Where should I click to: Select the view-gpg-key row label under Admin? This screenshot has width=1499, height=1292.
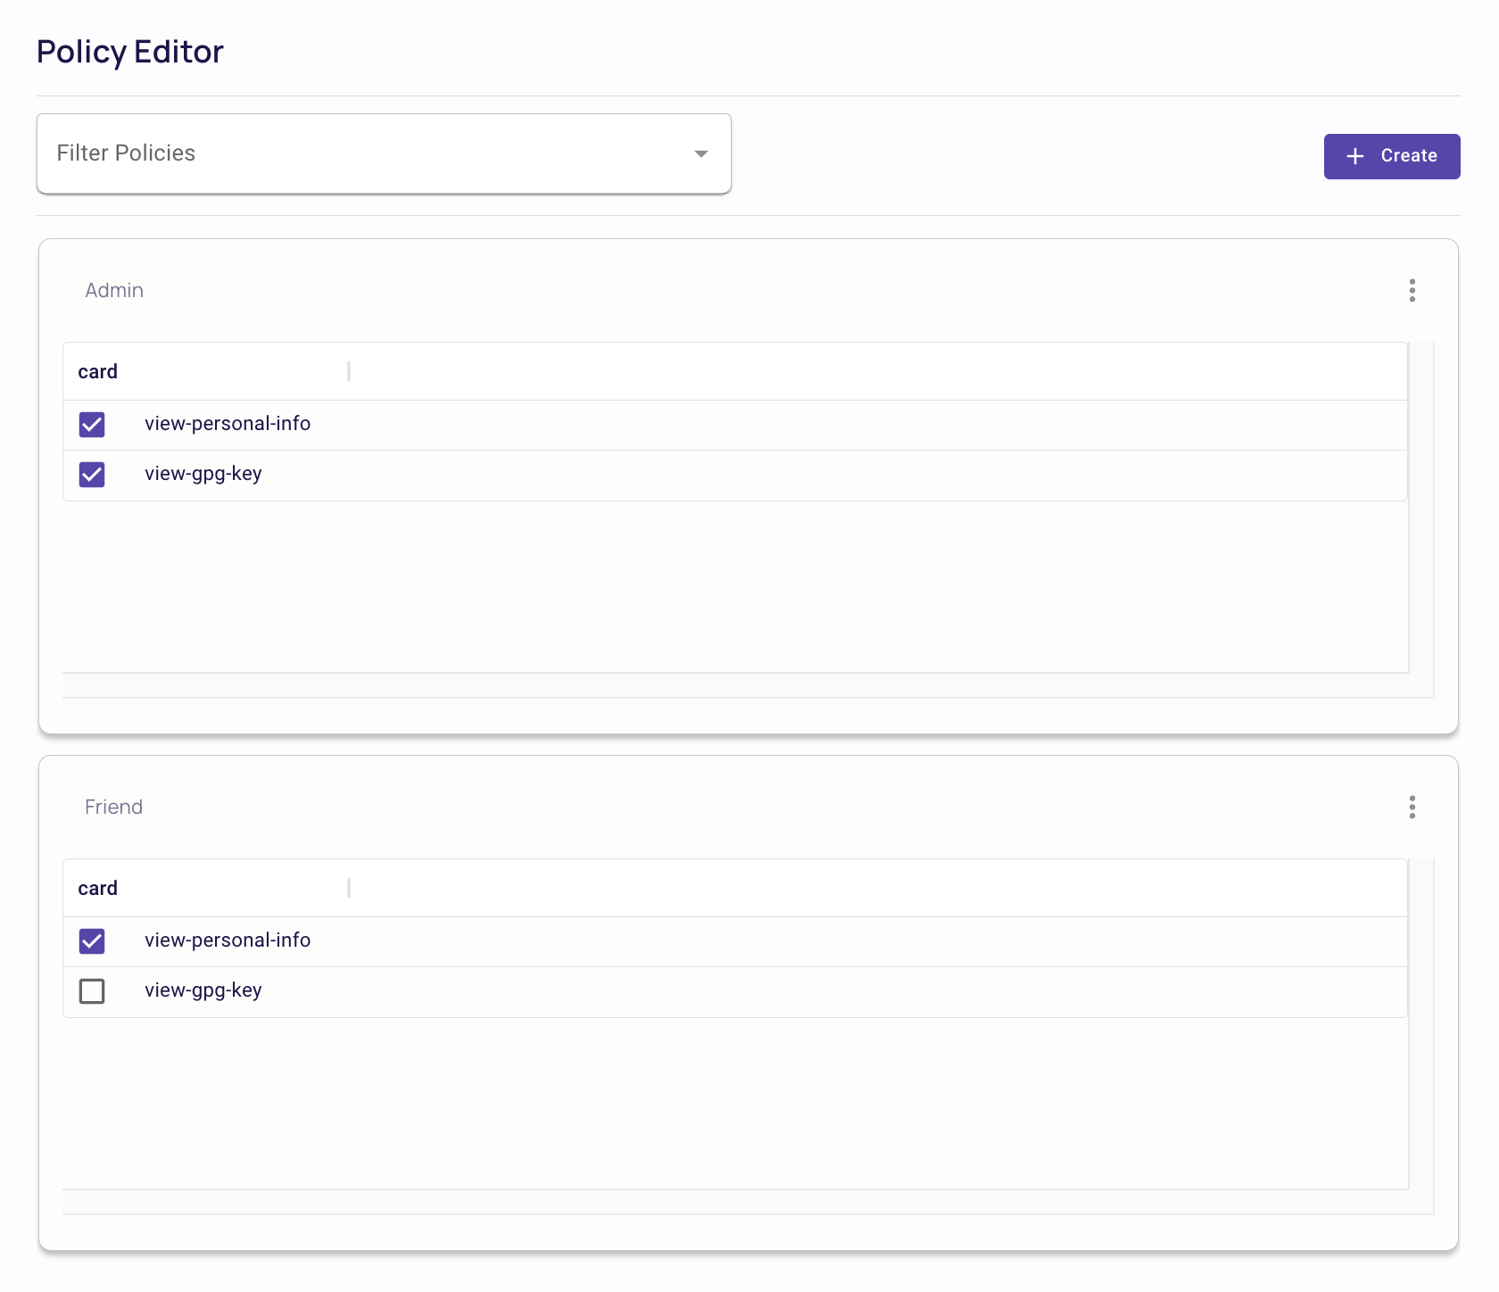pos(203,474)
